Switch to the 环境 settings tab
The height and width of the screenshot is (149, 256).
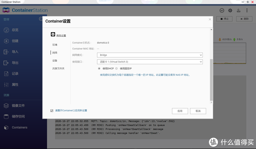click(x=55, y=45)
